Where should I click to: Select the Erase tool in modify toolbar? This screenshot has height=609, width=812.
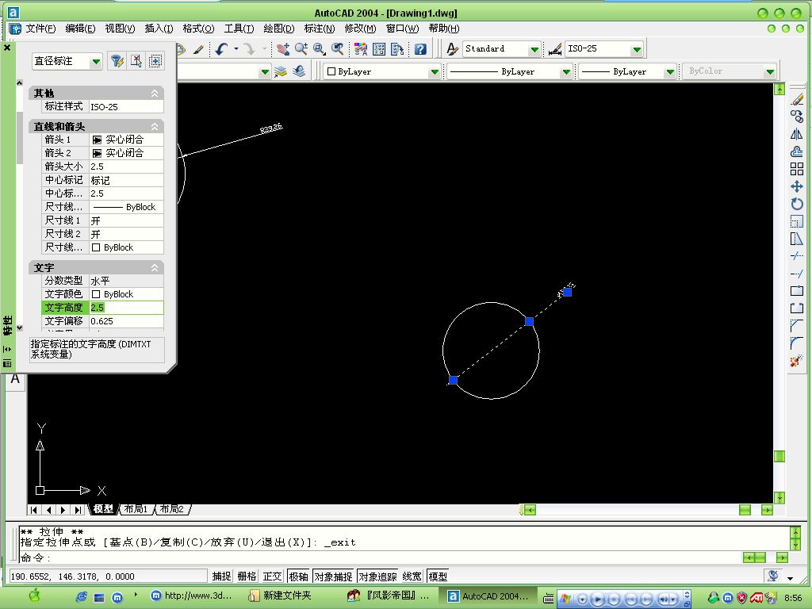click(x=797, y=99)
